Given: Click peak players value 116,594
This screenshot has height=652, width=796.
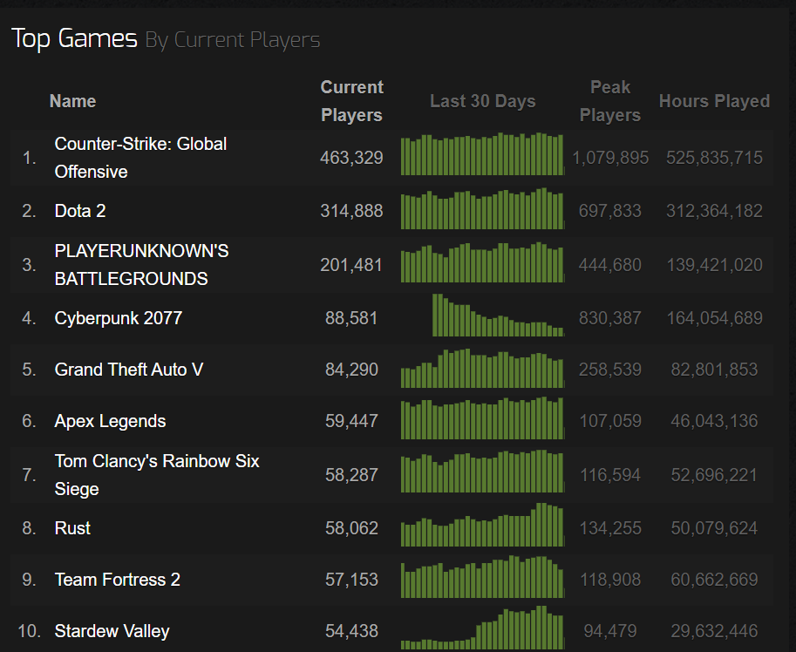Looking at the screenshot, I should pos(610,475).
